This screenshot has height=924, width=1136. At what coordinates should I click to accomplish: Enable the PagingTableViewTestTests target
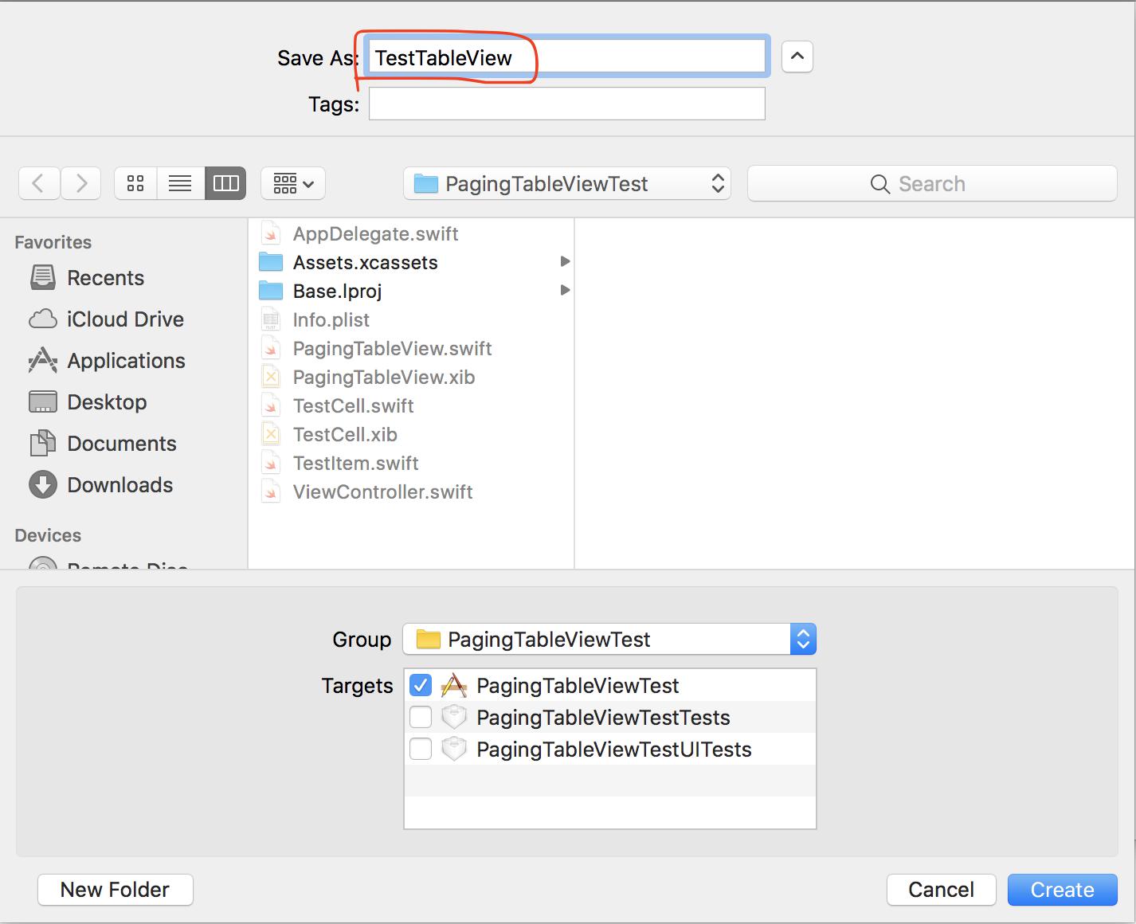click(x=421, y=718)
